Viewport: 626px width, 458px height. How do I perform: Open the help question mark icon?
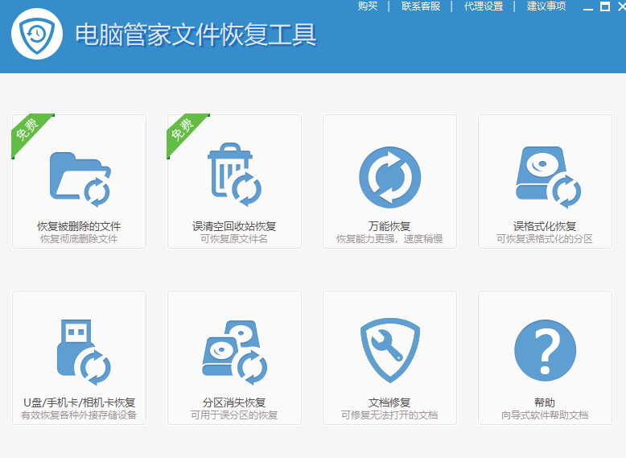click(x=546, y=352)
